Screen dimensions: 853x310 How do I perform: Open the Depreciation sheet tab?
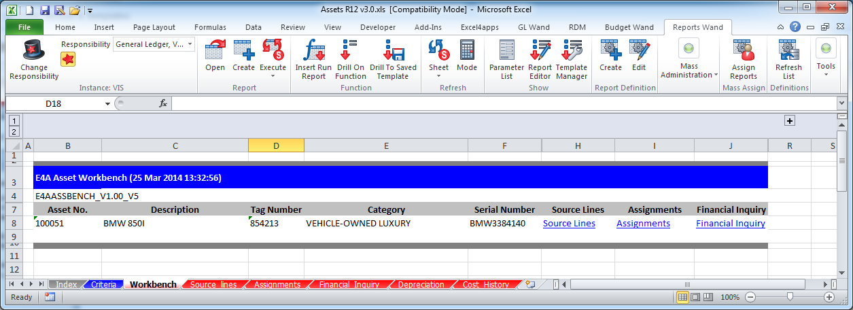[x=421, y=284]
